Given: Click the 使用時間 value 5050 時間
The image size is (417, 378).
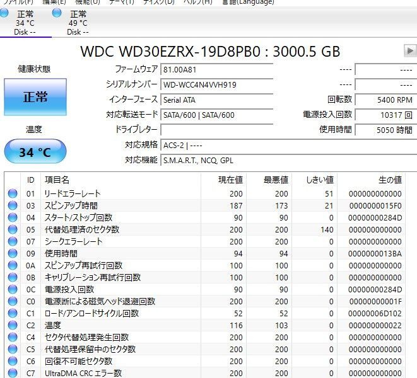Looking at the screenshot, I should click(x=385, y=130).
